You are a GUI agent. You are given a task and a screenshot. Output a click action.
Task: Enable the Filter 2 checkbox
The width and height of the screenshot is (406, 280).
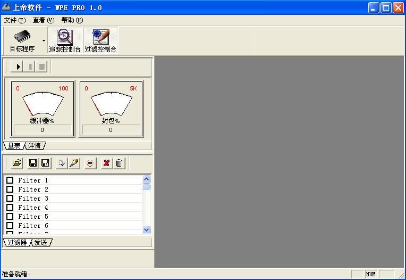click(x=10, y=189)
